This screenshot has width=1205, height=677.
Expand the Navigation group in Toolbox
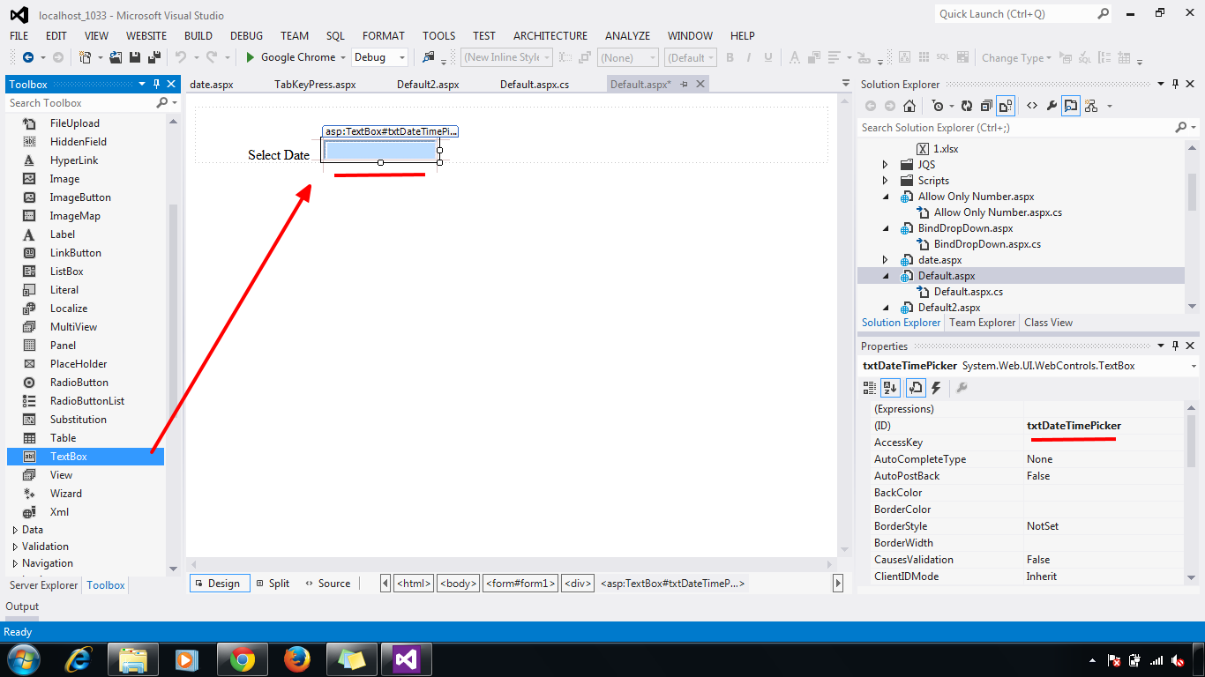pos(15,563)
